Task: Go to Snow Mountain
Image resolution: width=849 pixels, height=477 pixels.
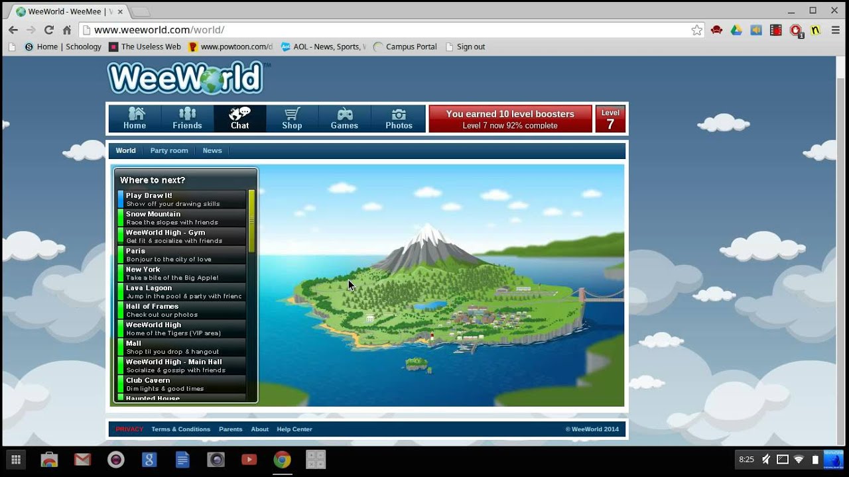Action: [182, 218]
